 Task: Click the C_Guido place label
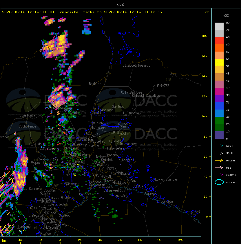click(x=35, y=144)
